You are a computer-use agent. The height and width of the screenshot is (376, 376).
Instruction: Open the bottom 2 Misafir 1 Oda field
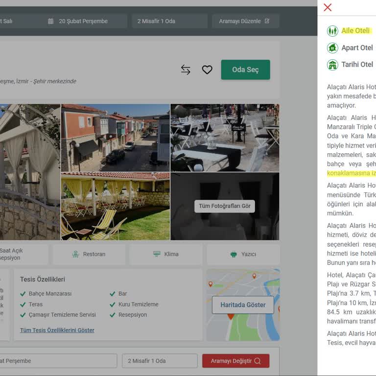[x=160, y=361]
